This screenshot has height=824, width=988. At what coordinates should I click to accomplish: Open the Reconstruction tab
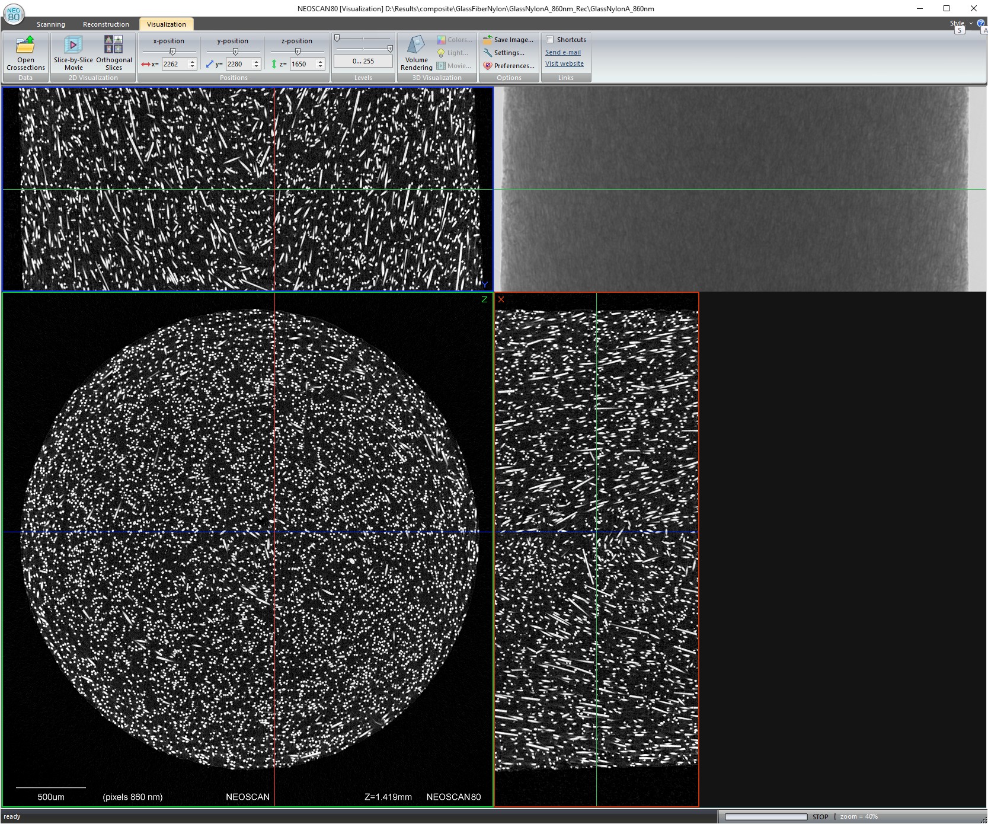point(106,24)
